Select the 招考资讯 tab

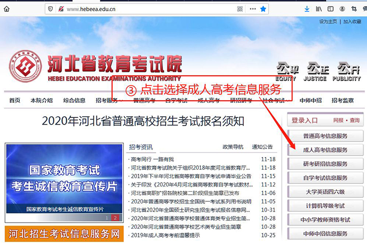pyautogui.click(x=141, y=147)
